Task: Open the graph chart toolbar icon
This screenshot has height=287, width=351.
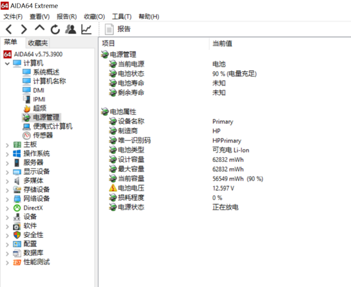Action: click(x=87, y=30)
